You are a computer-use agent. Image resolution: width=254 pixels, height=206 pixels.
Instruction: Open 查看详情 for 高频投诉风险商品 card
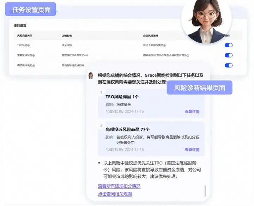pos(192,150)
